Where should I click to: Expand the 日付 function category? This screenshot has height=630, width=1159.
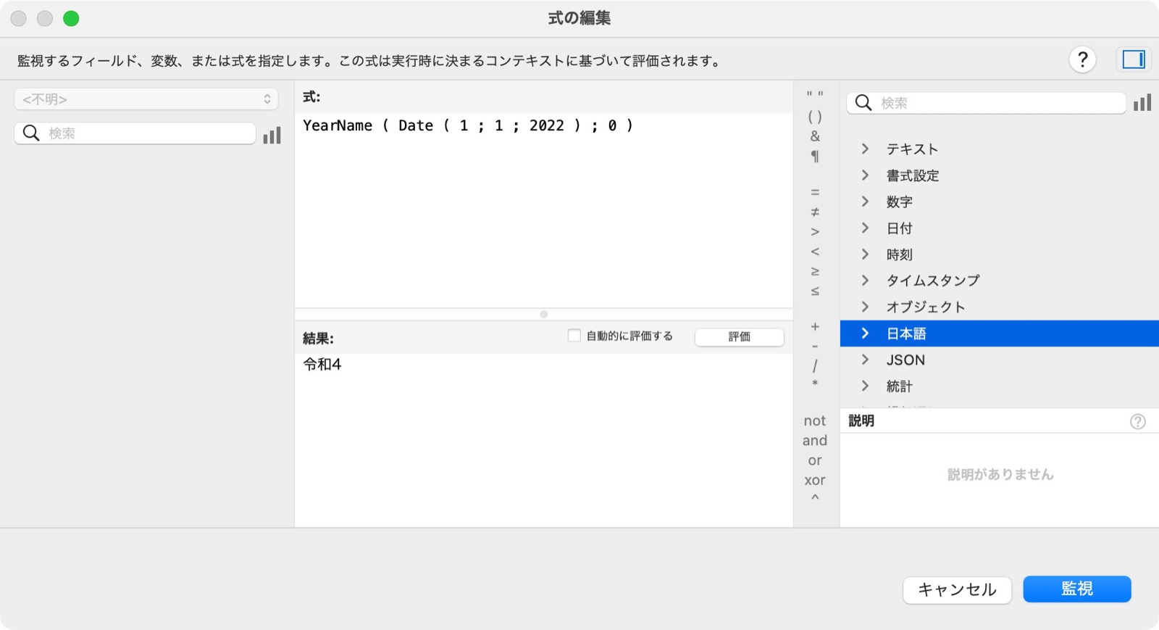tap(865, 228)
